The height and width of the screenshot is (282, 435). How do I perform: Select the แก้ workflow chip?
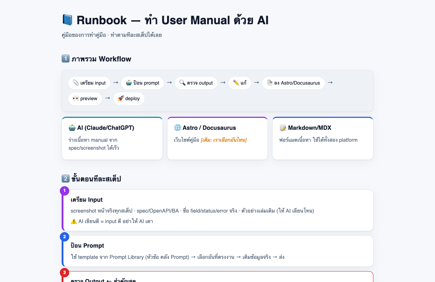click(240, 83)
